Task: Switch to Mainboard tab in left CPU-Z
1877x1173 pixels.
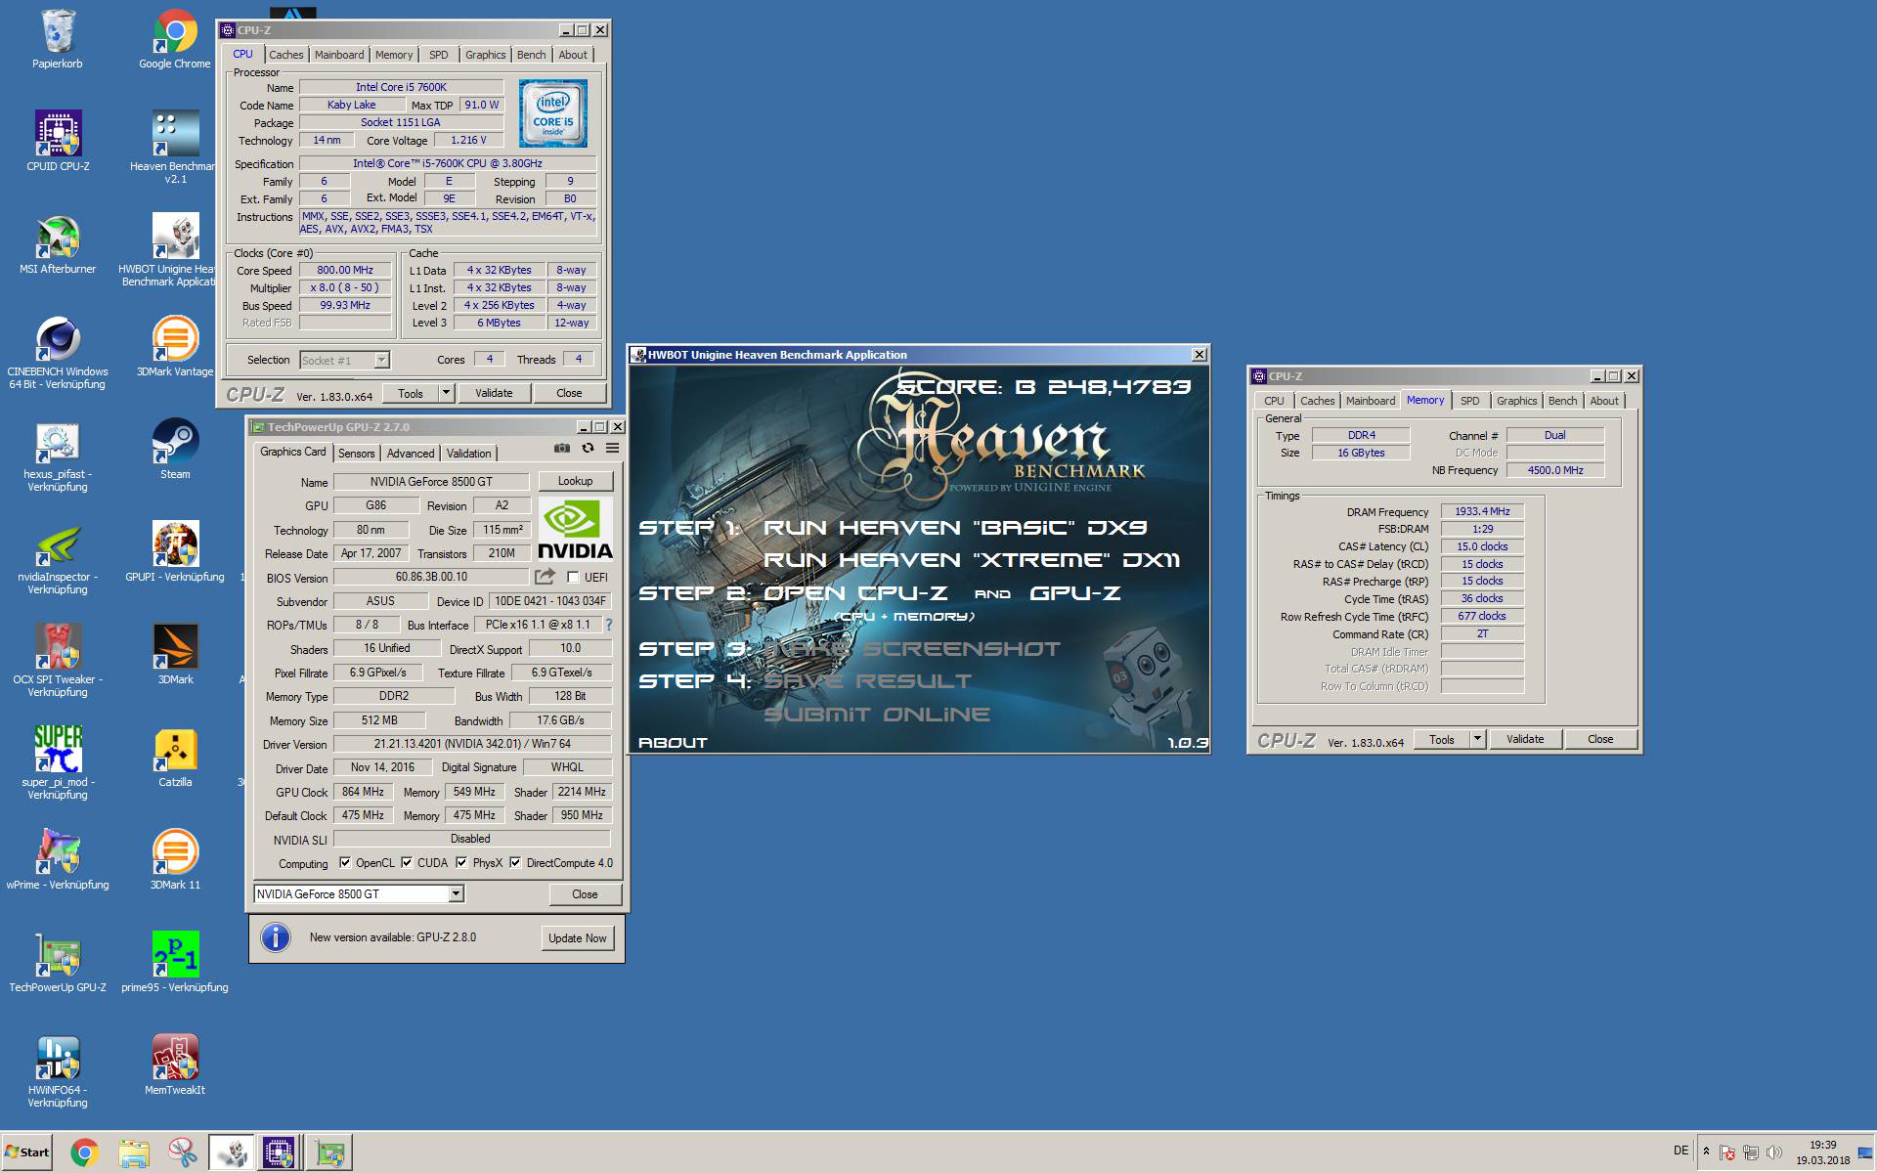Action: coord(339,55)
